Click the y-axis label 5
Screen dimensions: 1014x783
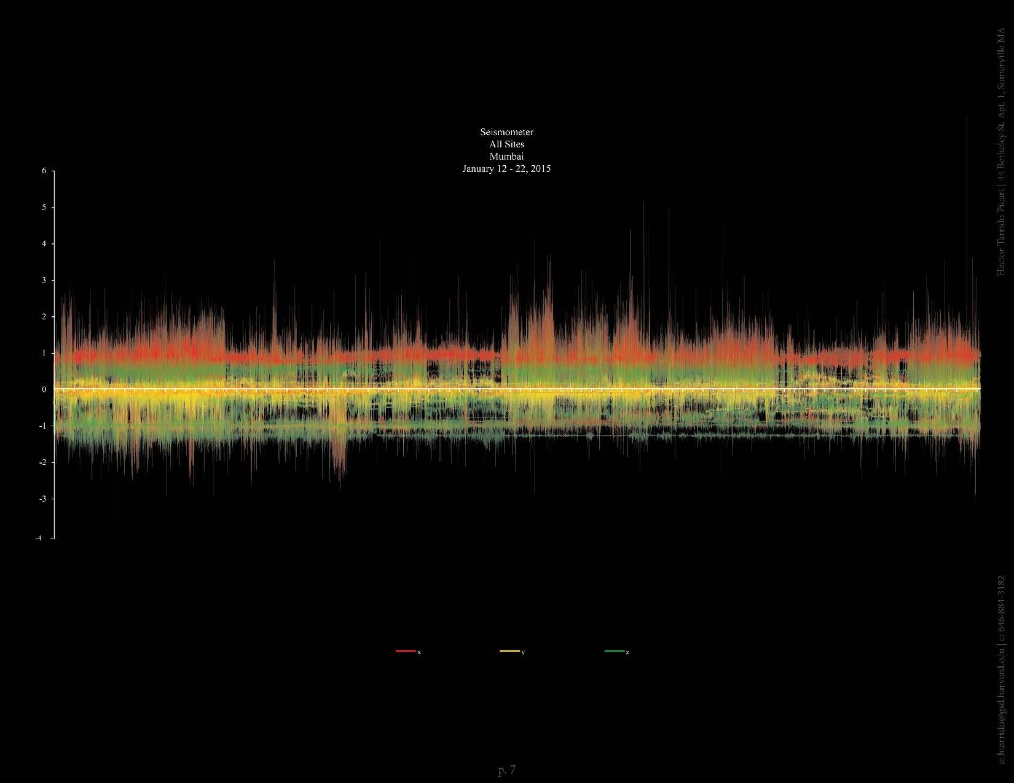44,208
